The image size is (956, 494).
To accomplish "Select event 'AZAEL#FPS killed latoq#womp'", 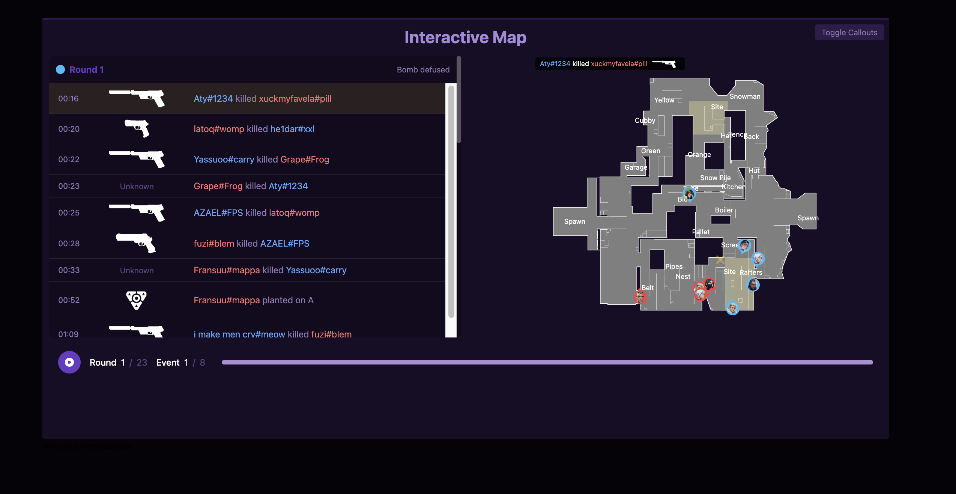I will tap(247, 212).
